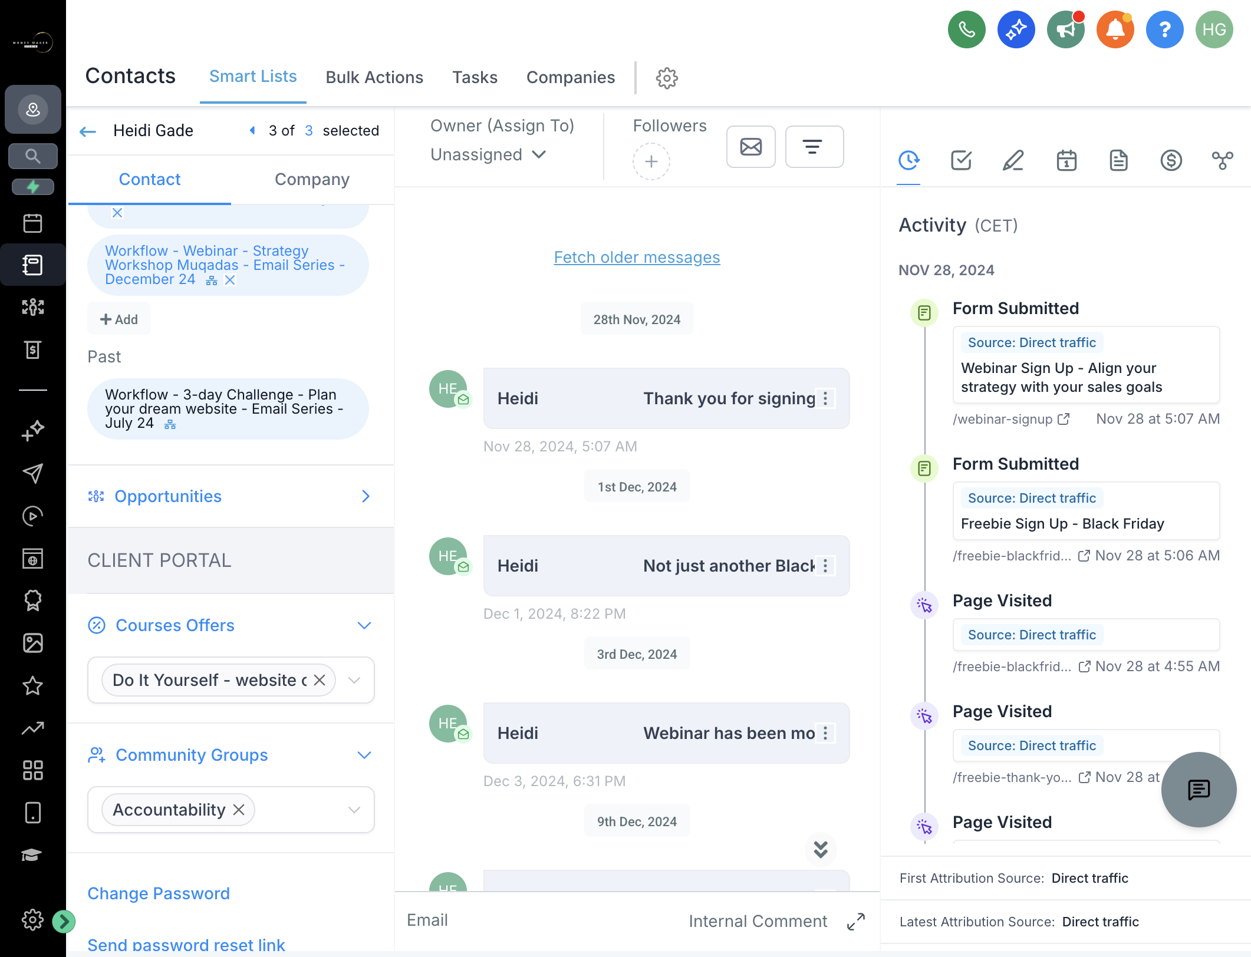This screenshot has height=957, width=1251.
Task: Collapse the Community Groups section
Action: (364, 755)
